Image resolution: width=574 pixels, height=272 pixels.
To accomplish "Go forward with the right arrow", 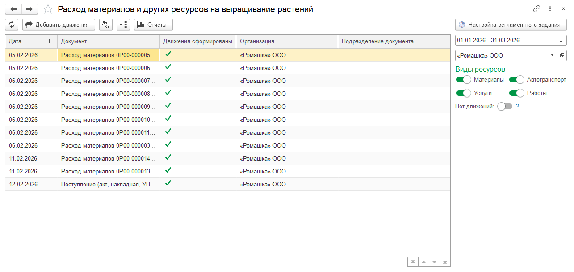I will pyautogui.click(x=29, y=9).
